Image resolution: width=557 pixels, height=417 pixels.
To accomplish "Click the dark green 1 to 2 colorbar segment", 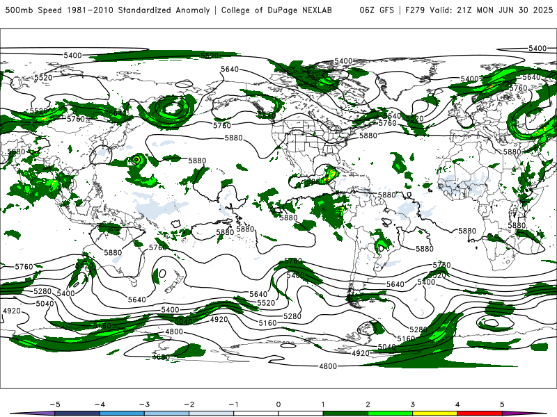I will (345, 414).
